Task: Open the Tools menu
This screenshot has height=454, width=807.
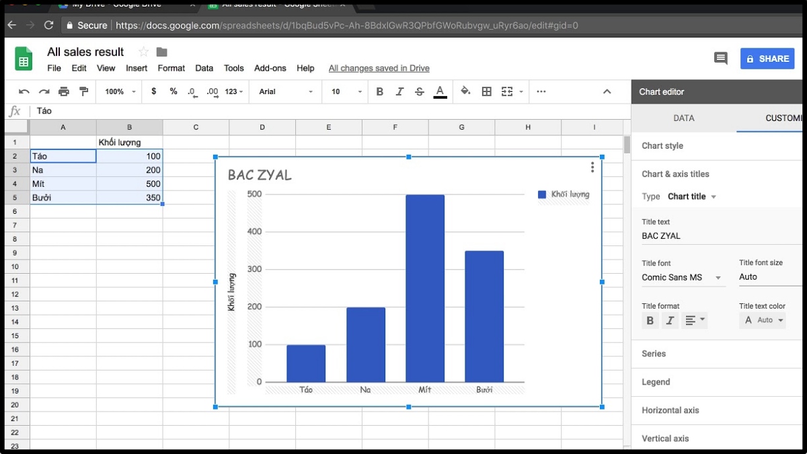Action: click(x=234, y=68)
